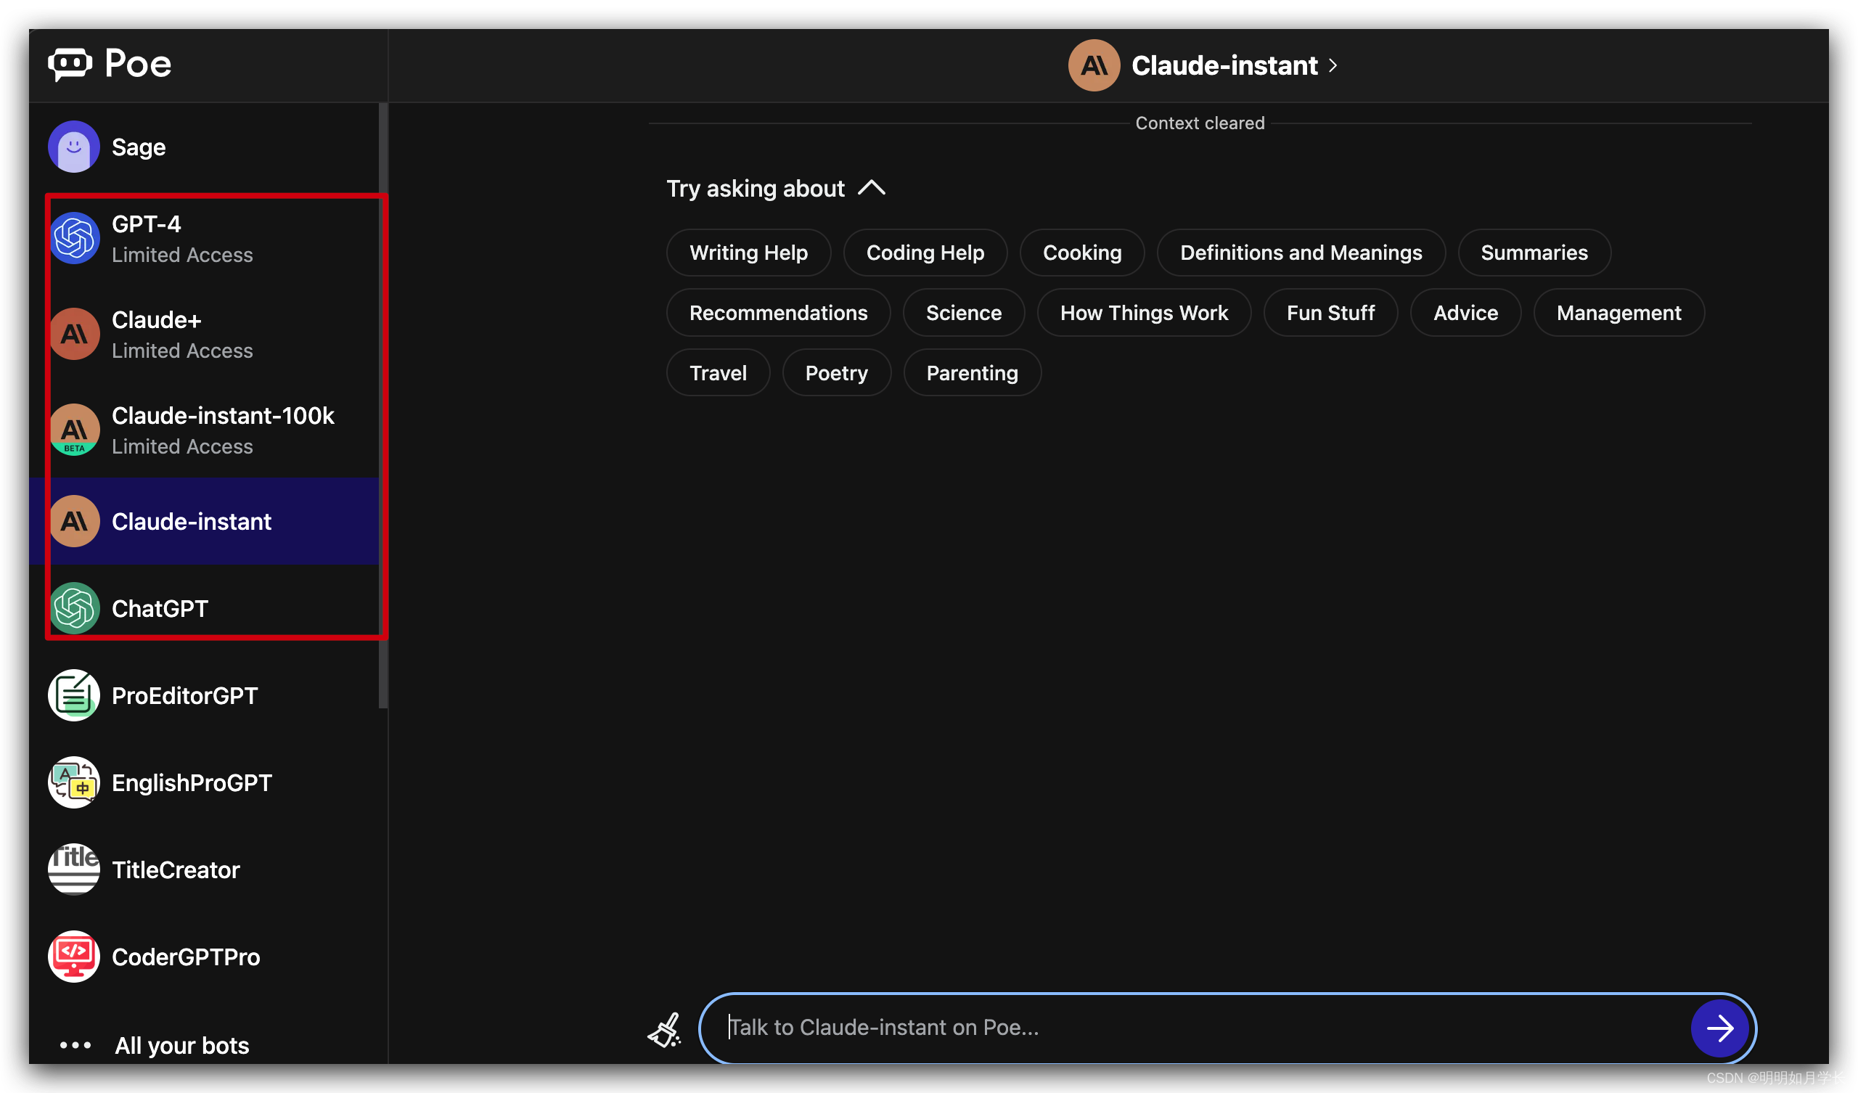Select Claude-instant-100k in sidebar

203,430
